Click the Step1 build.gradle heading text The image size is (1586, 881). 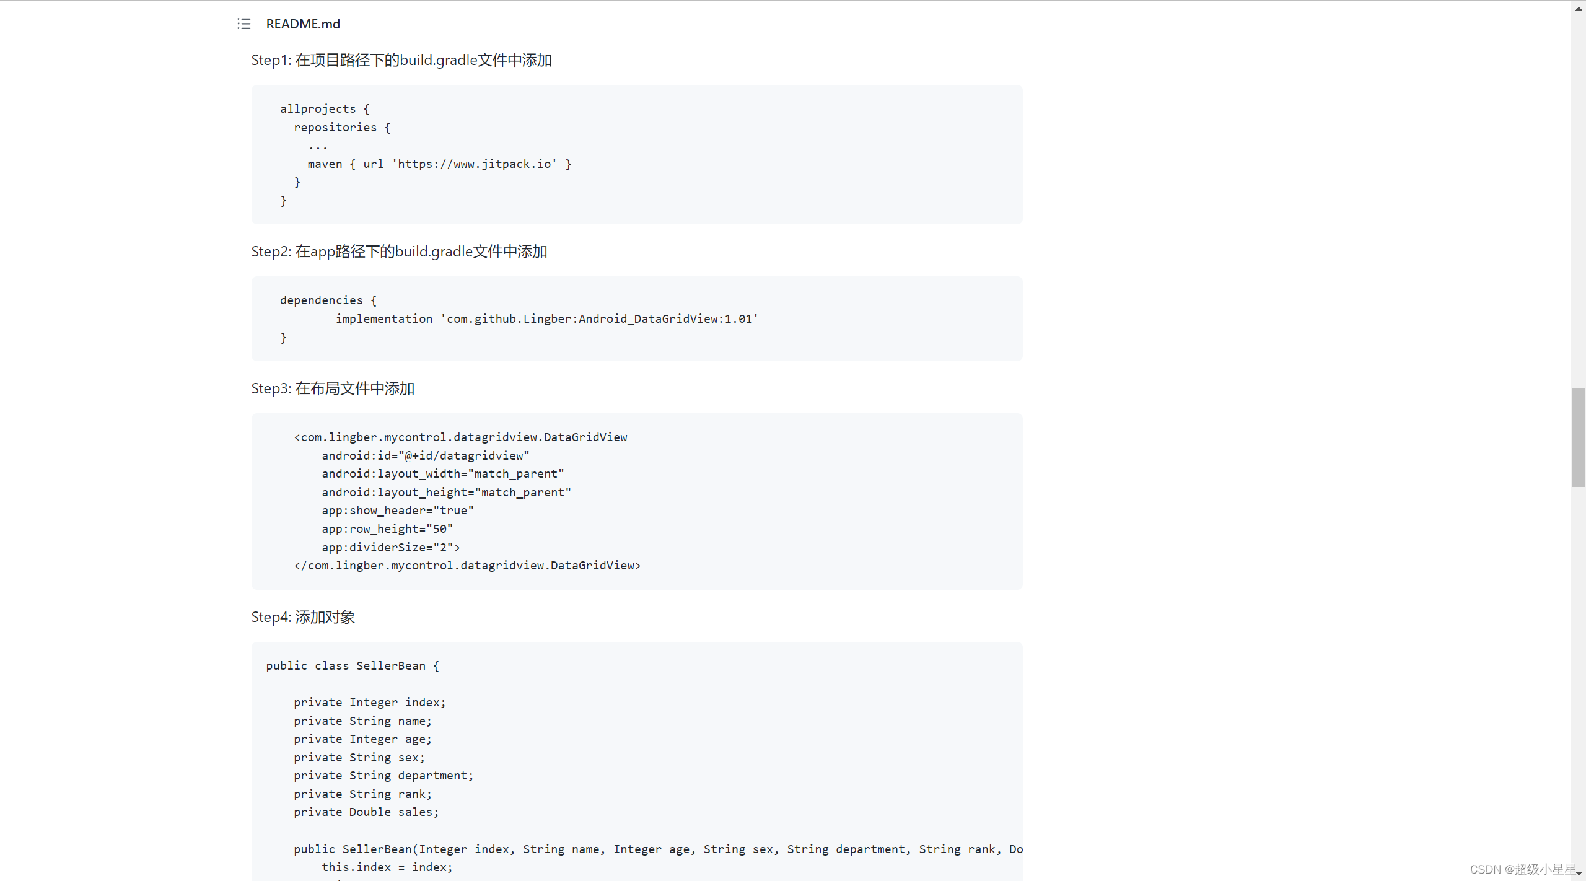pyautogui.click(x=401, y=60)
